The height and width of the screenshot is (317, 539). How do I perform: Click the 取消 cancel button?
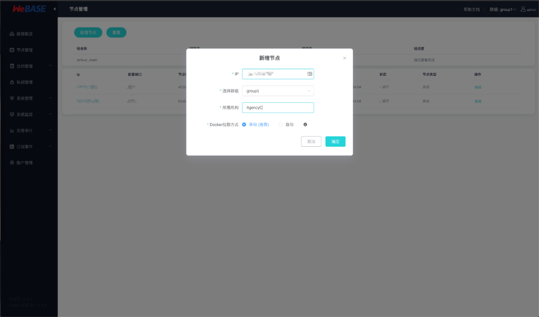pos(311,141)
